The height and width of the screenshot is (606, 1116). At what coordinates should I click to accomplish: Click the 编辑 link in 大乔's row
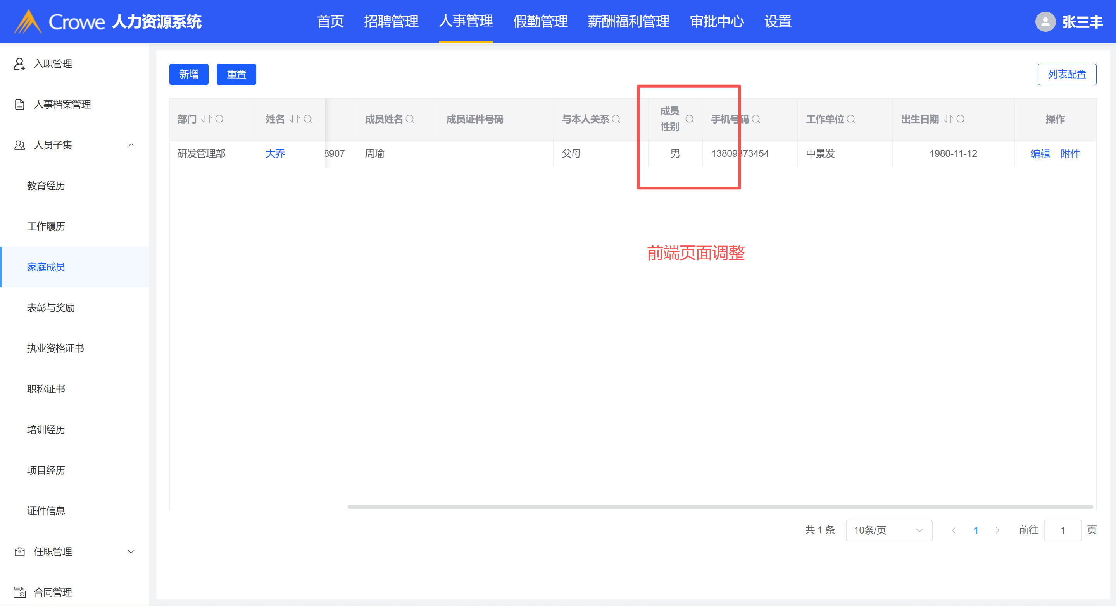click(x=1040, y=154)
